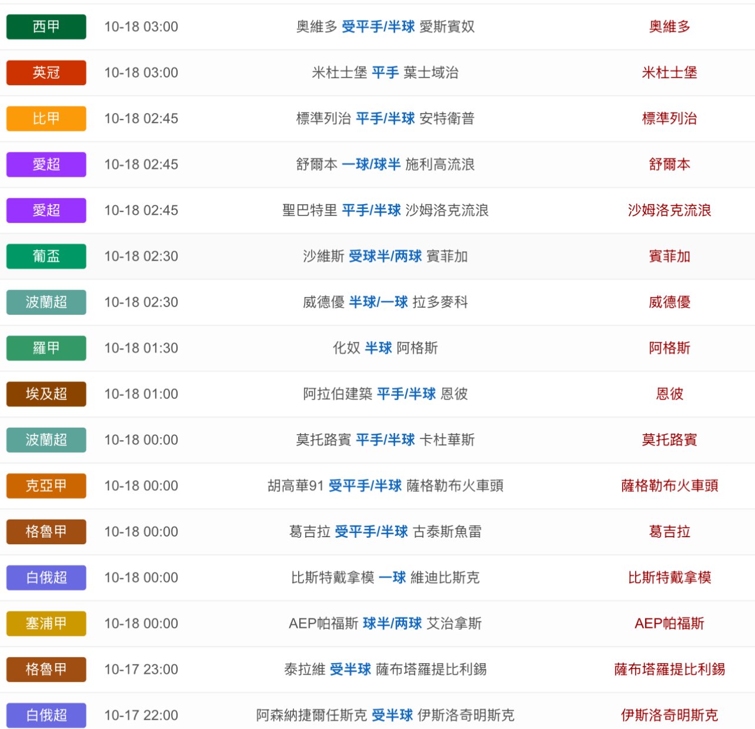Viewport: 755px width, 729px height.
Task: Click the 10-18 01:00 time for 阿拉伯建築
Action: pyautogui.click(x=141, y=394)
